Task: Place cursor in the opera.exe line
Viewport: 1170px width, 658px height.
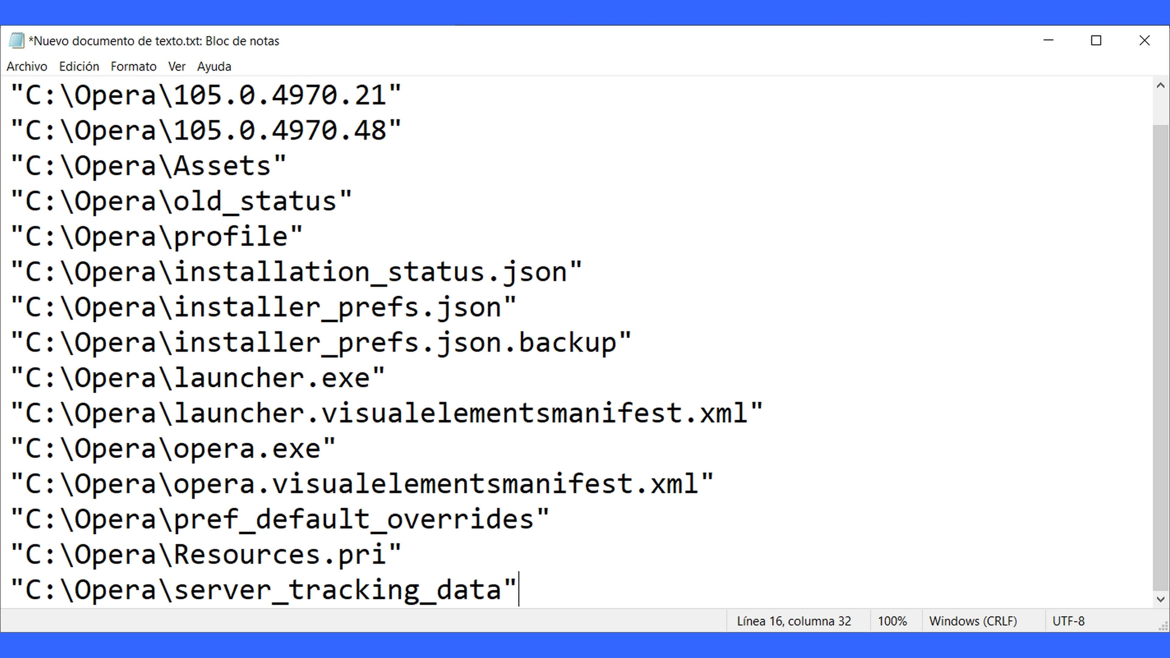Action: 172,449
